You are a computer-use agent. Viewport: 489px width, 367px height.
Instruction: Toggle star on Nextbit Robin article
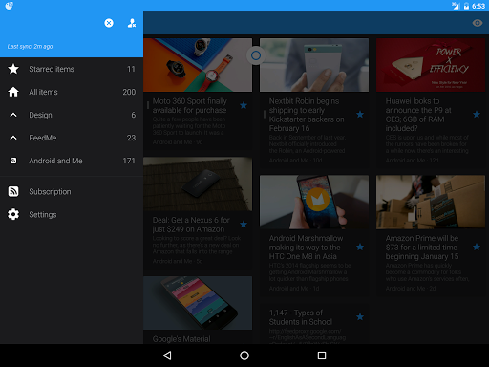360,115
